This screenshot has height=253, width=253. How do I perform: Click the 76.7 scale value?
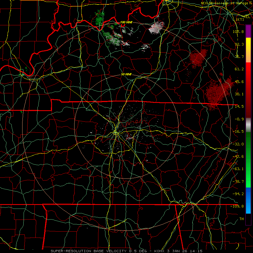[x=239, y=57]
